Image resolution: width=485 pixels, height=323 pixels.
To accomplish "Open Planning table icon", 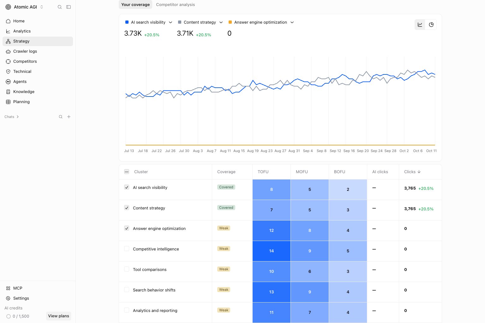I will pyautogui.click(x=8, y=102).
